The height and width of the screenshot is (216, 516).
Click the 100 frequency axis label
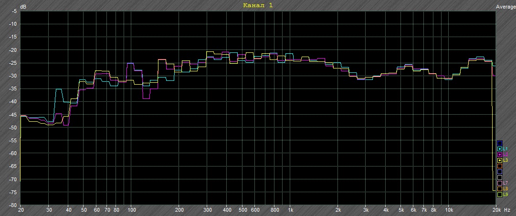tap(131, 209)
